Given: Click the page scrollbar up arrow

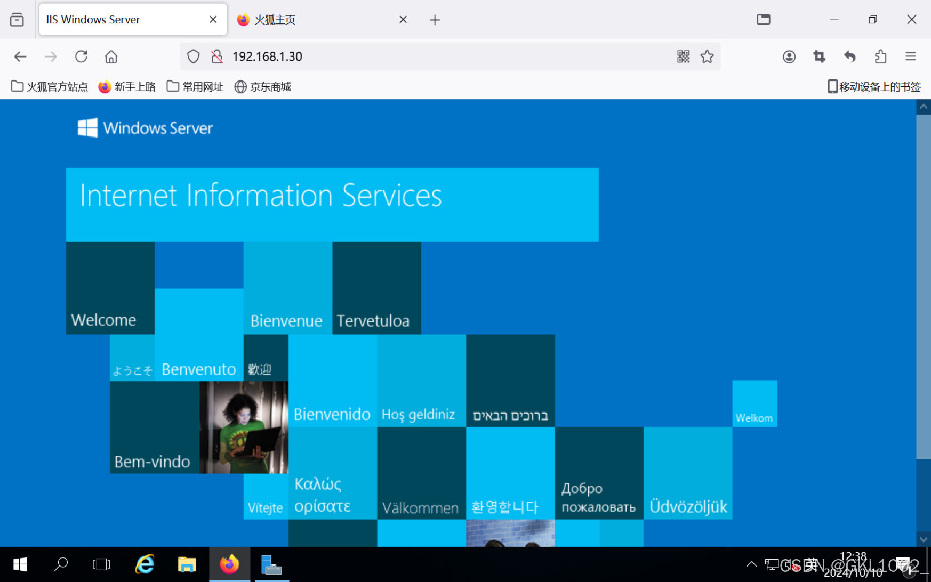Looking at the screenshot, I should click(x=924, y=107).
